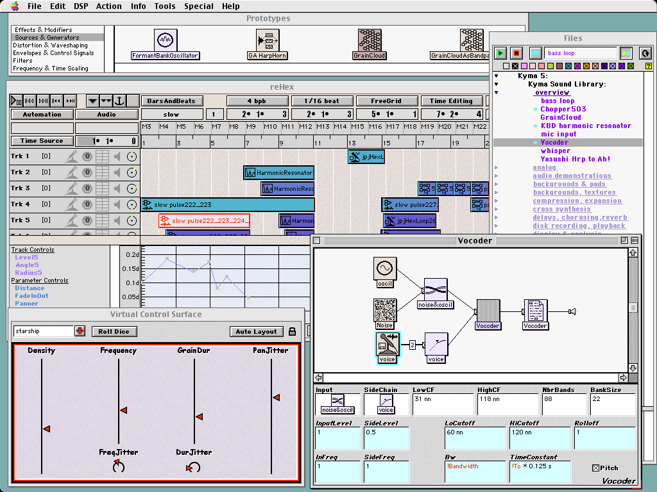The width and height of the screenshot is (657, 492).
Task: Pick the GA HarpHorn prototype icon
Action: (268, 40)
